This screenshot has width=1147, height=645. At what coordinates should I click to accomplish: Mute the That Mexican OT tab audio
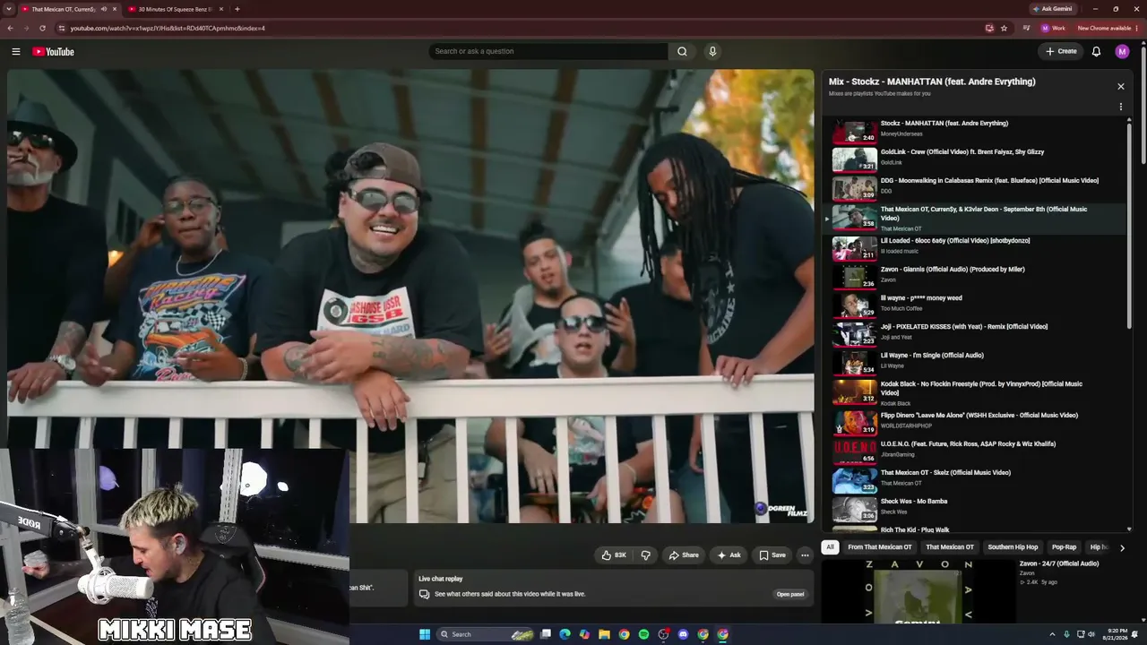click(103, 9)
